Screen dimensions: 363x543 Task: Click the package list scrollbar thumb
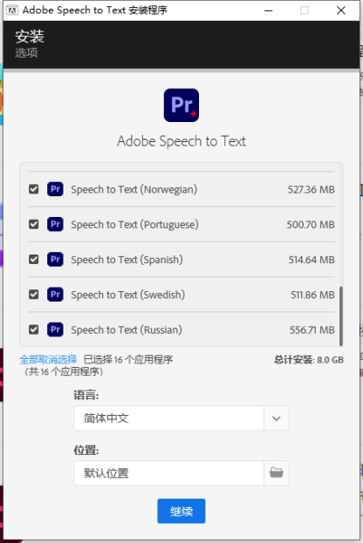click(x=341, y=316)
